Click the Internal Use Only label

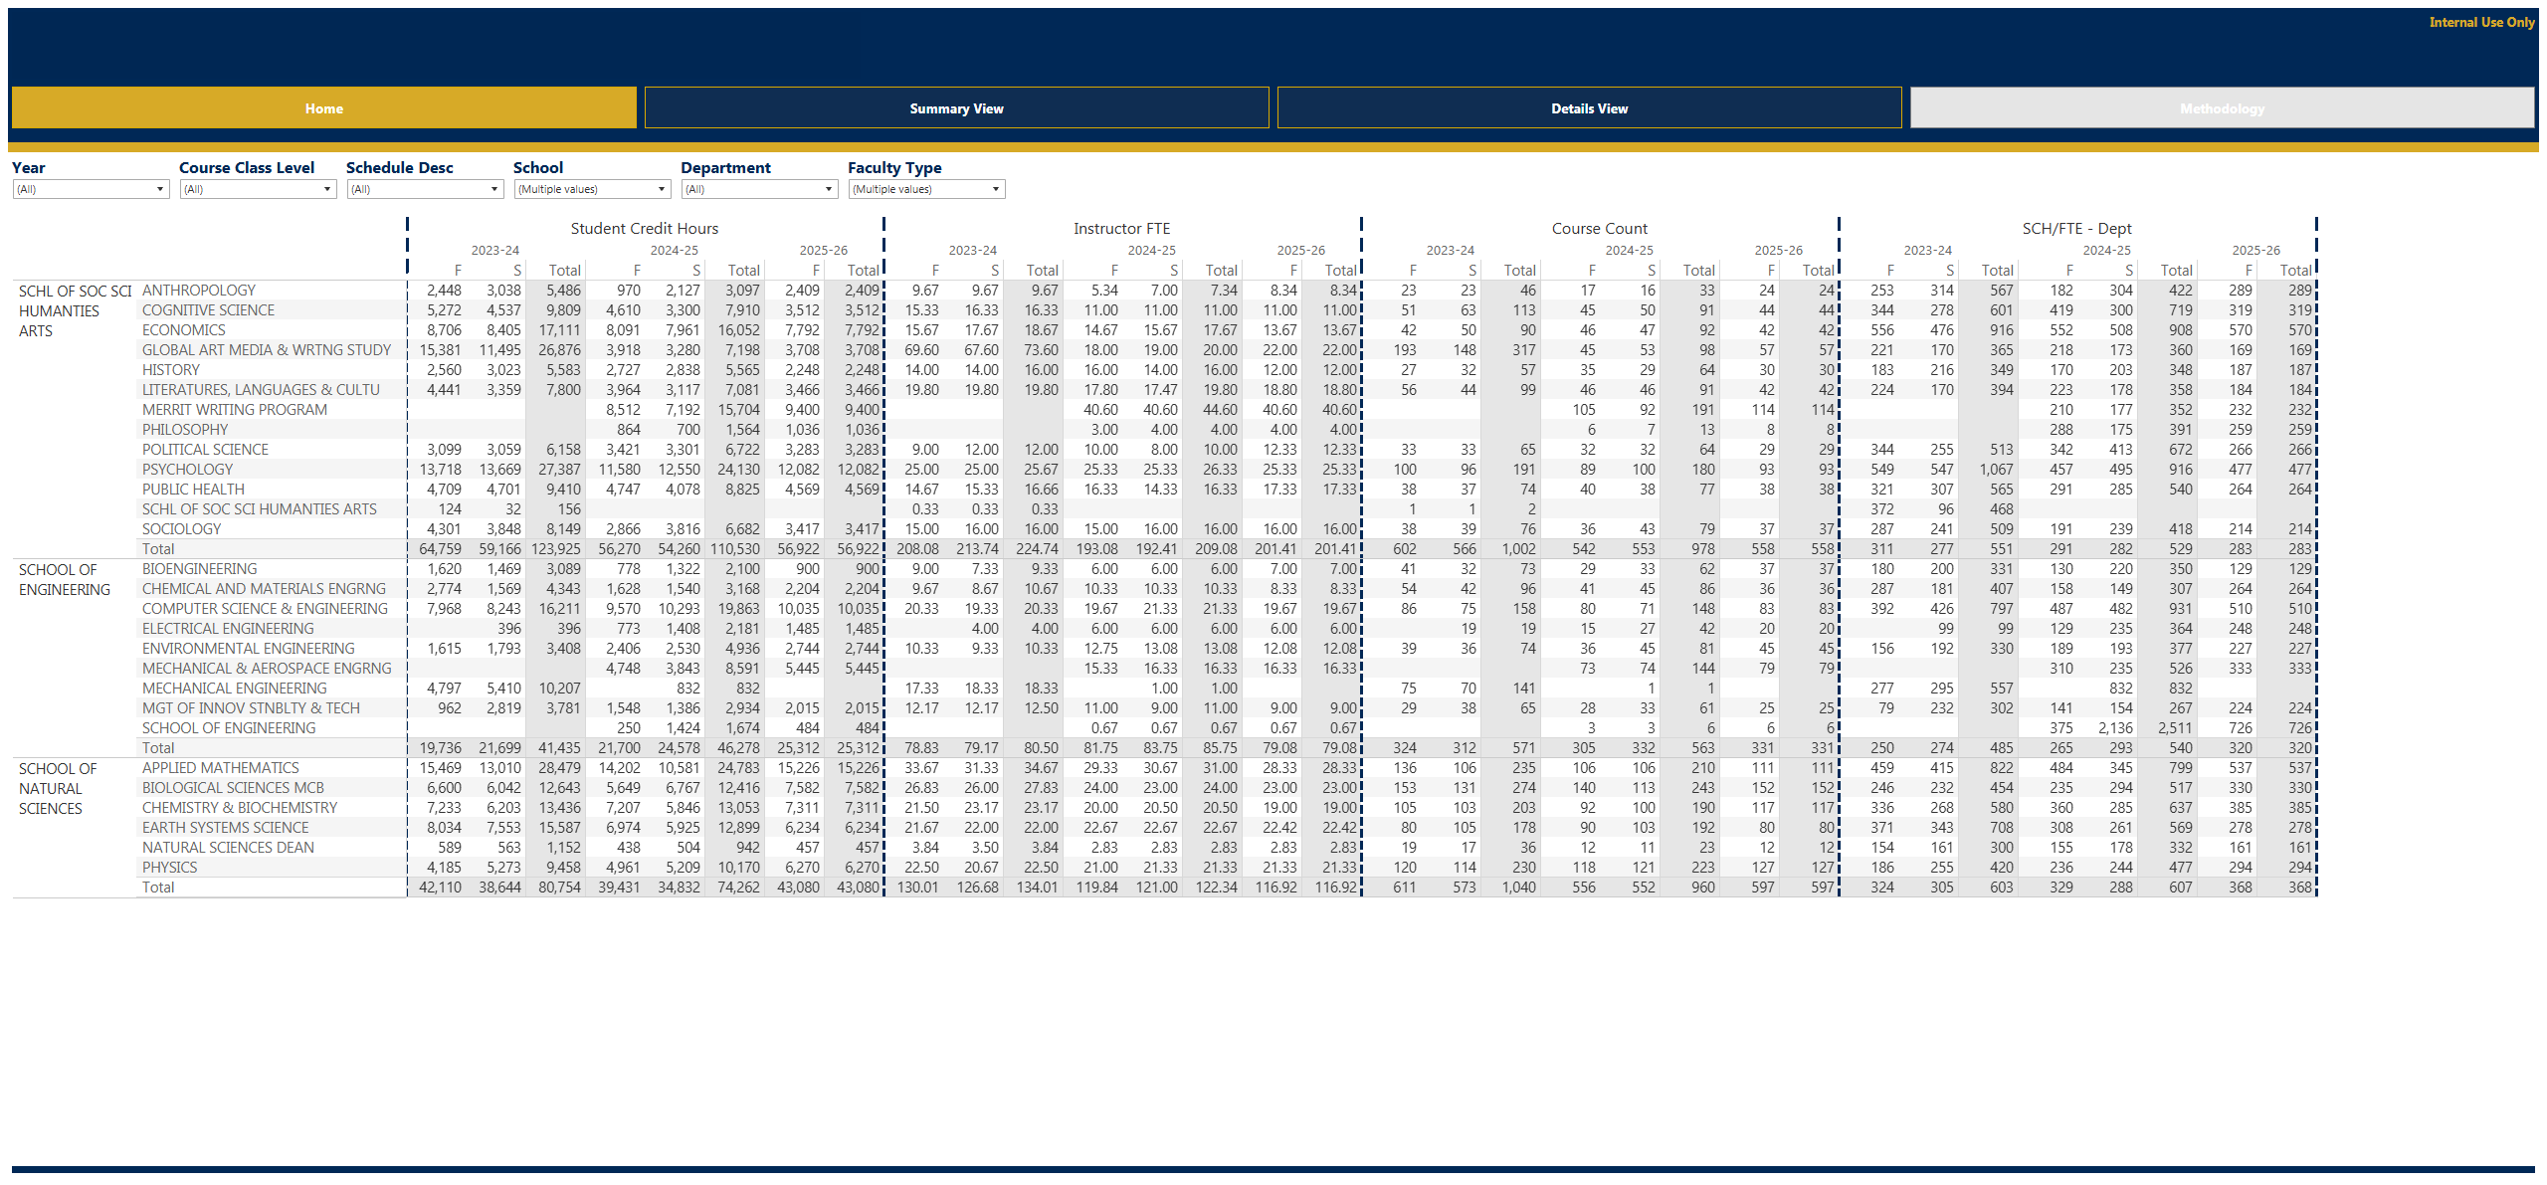tap(2481, 22)
